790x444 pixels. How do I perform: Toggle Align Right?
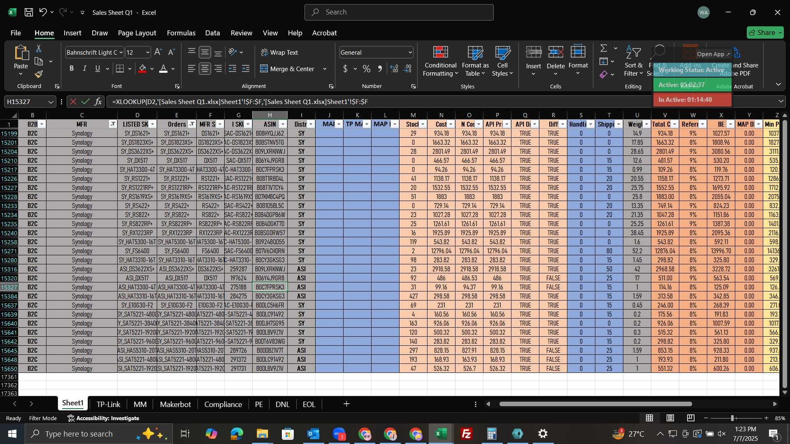click(218, 69)
